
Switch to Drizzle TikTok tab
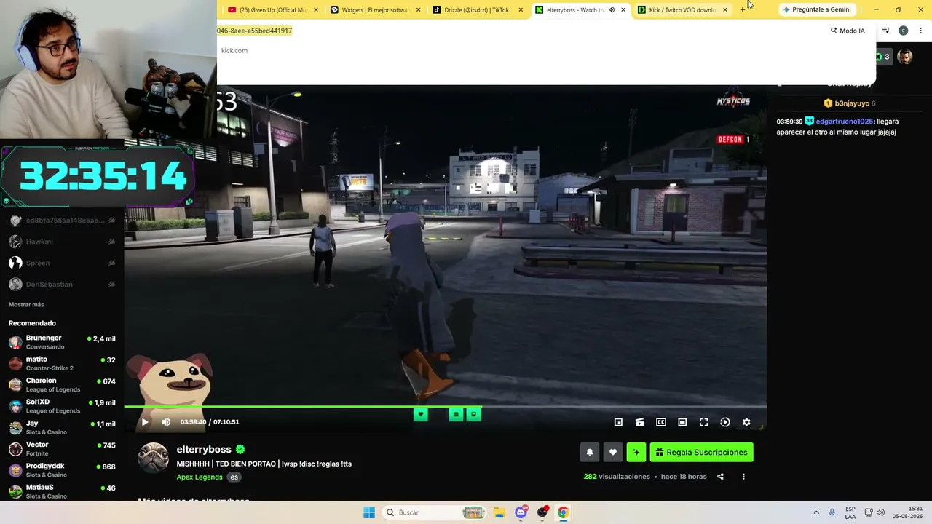click(x=478, y=10)
